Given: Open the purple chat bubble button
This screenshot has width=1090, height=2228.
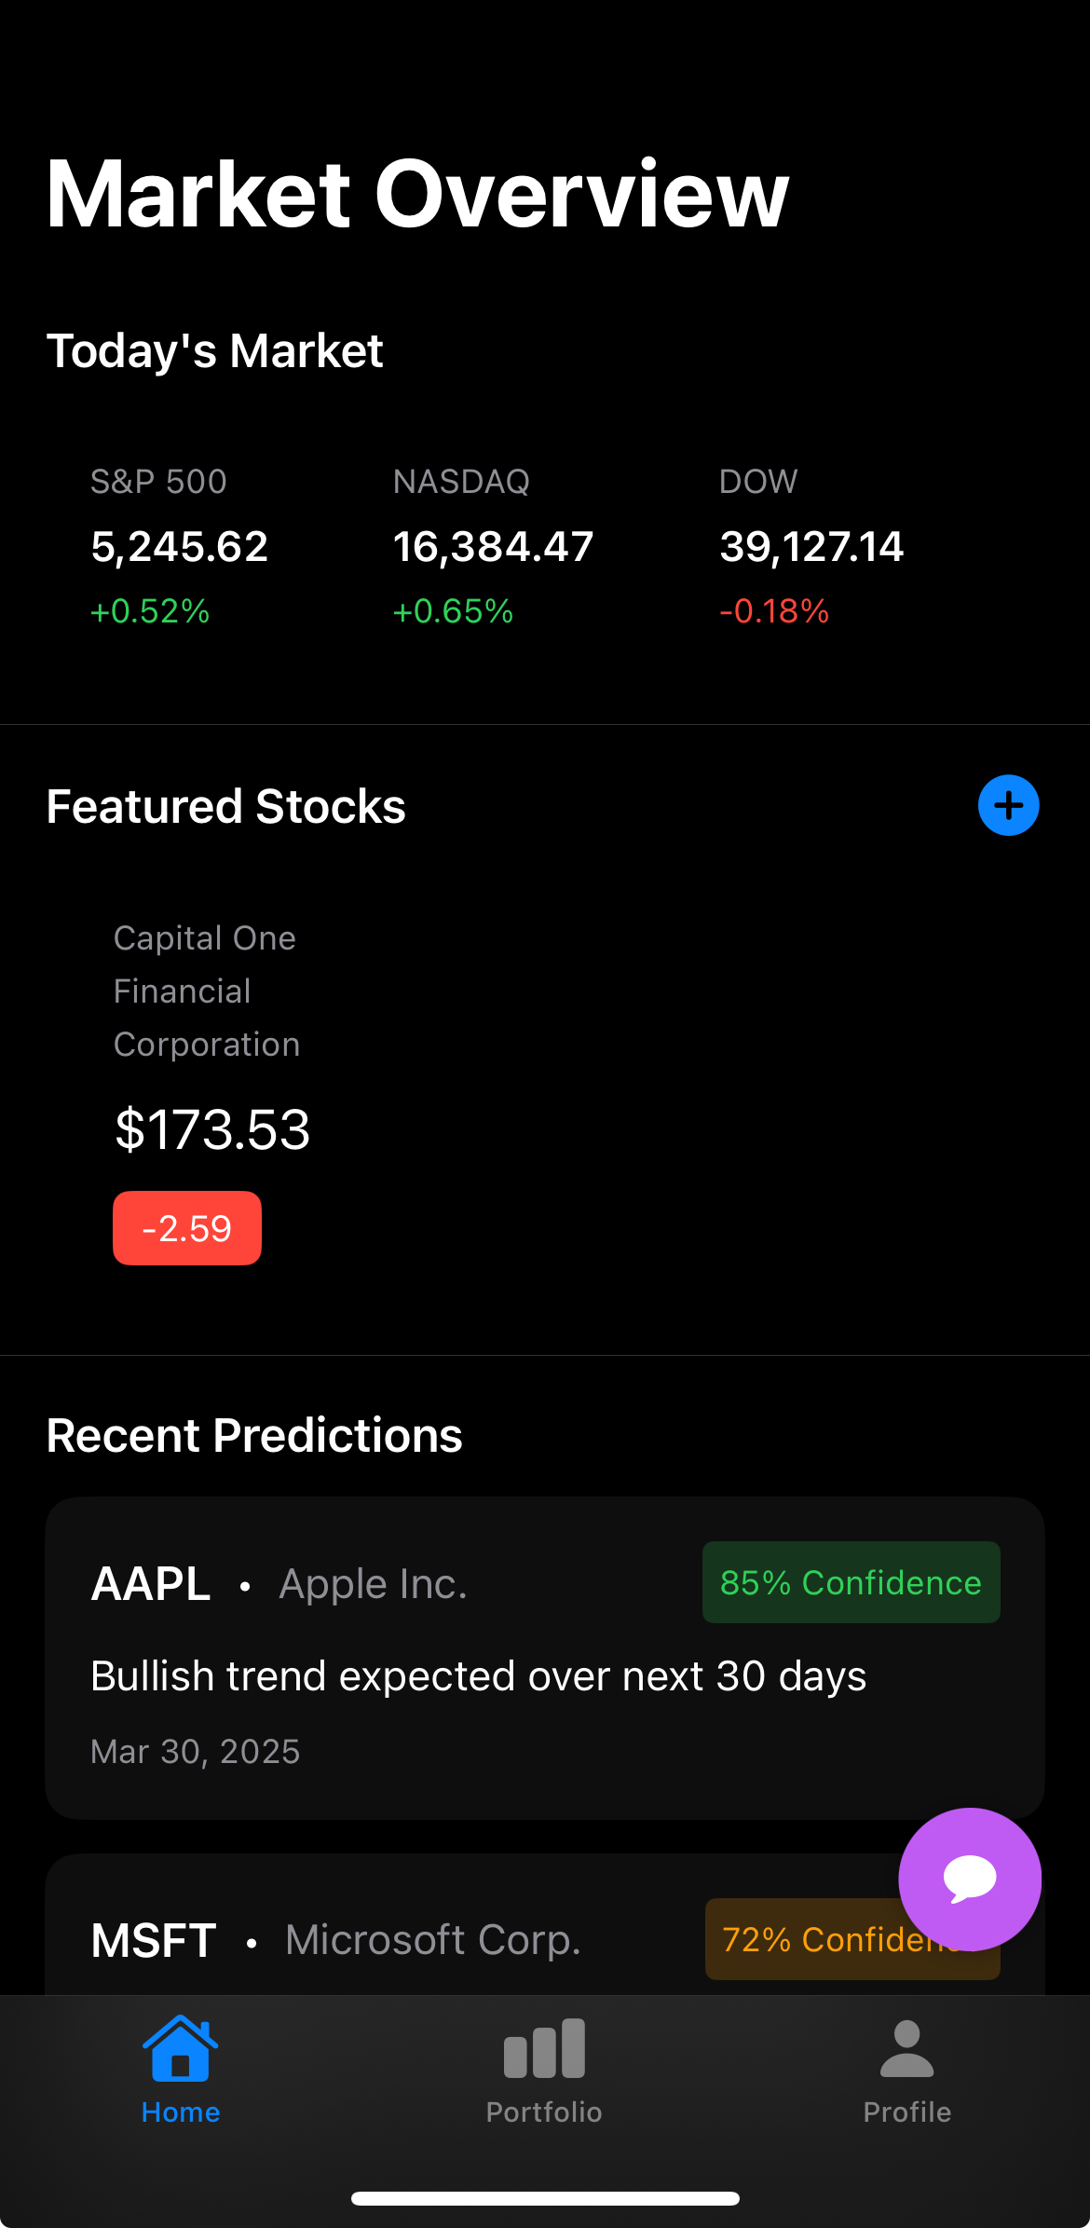Looking at the screenshot, I should click(970, 1879).
